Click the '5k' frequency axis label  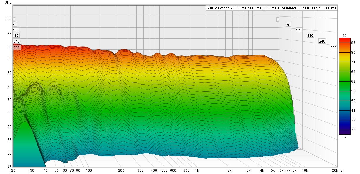point(273,170)
